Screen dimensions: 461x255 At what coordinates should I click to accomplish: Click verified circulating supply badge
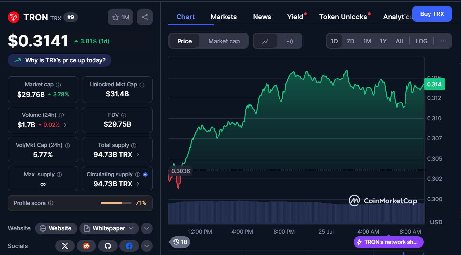coord(145,175)
